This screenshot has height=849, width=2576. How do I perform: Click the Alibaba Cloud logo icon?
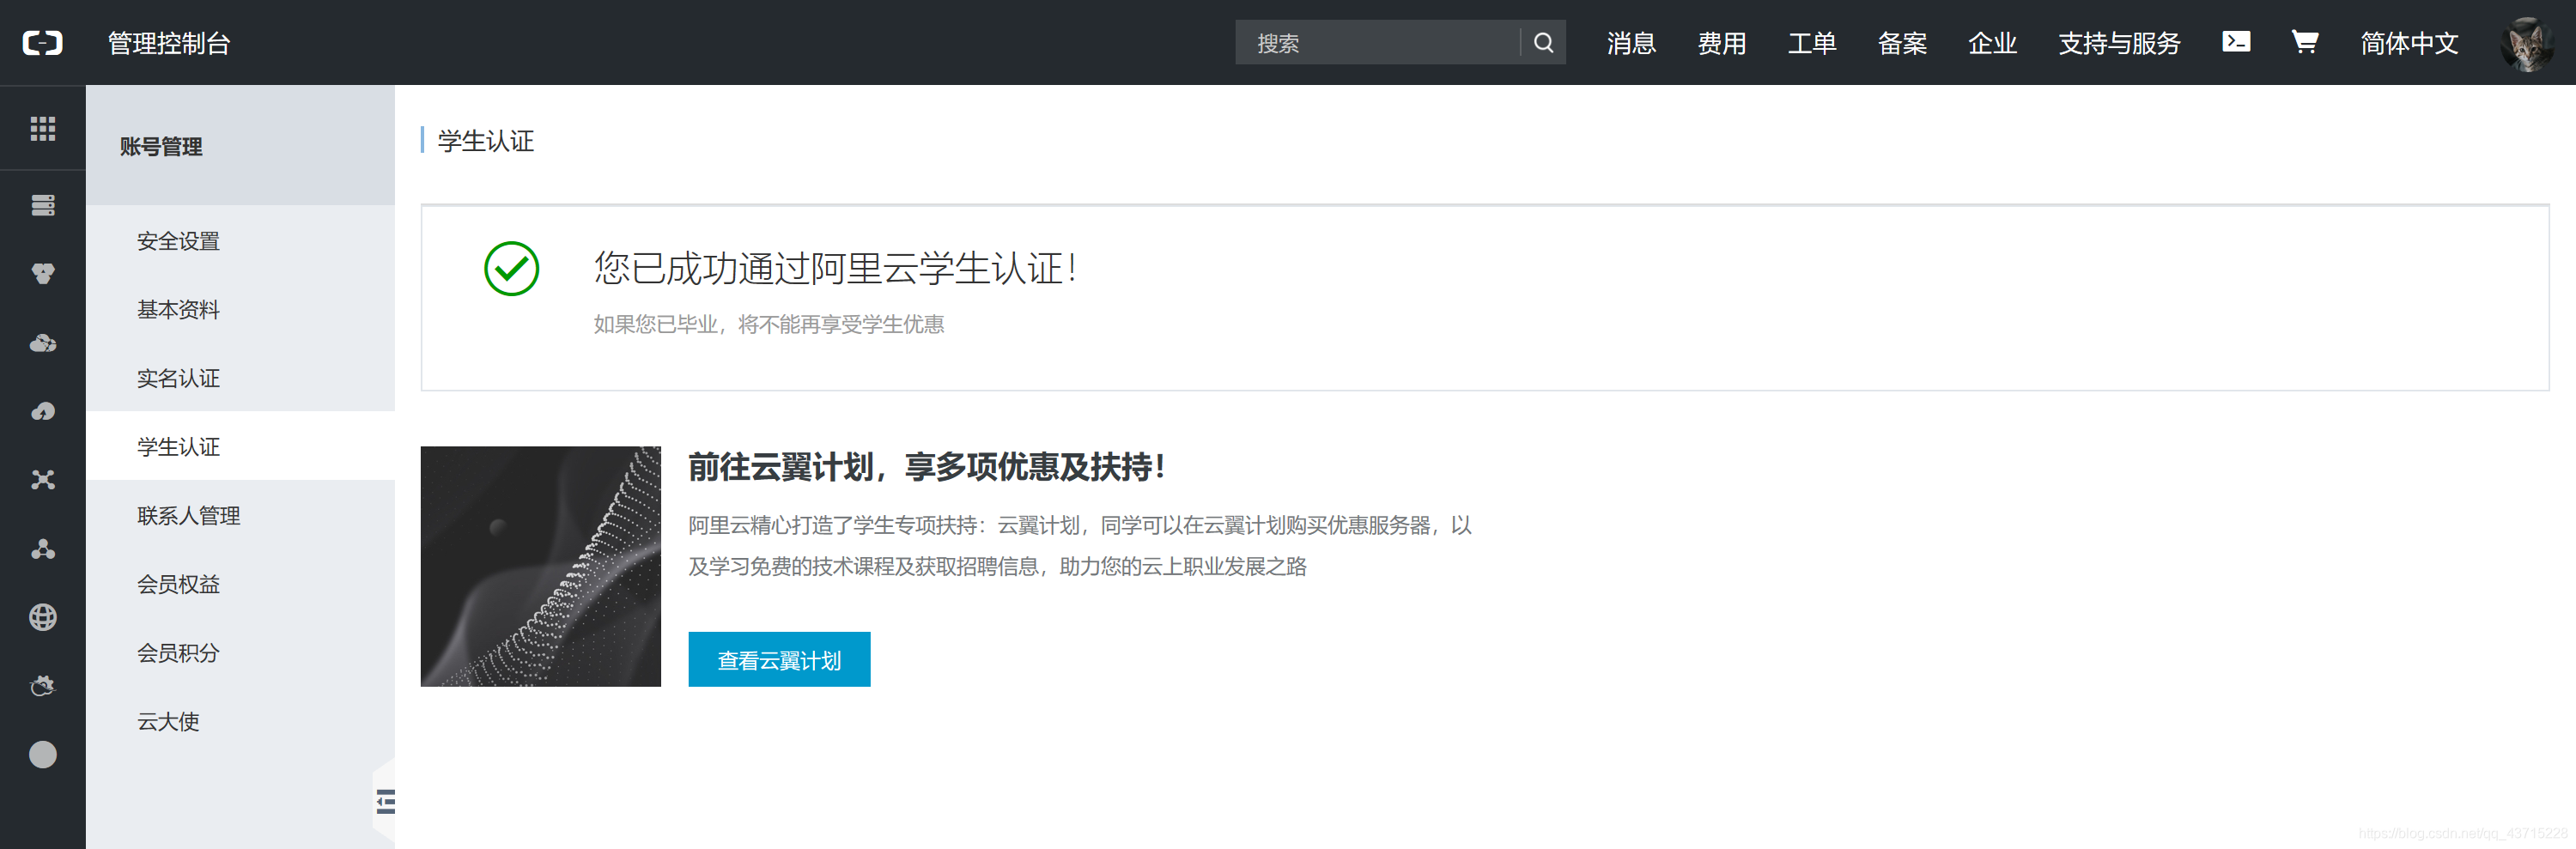click(x=43, y=43)
